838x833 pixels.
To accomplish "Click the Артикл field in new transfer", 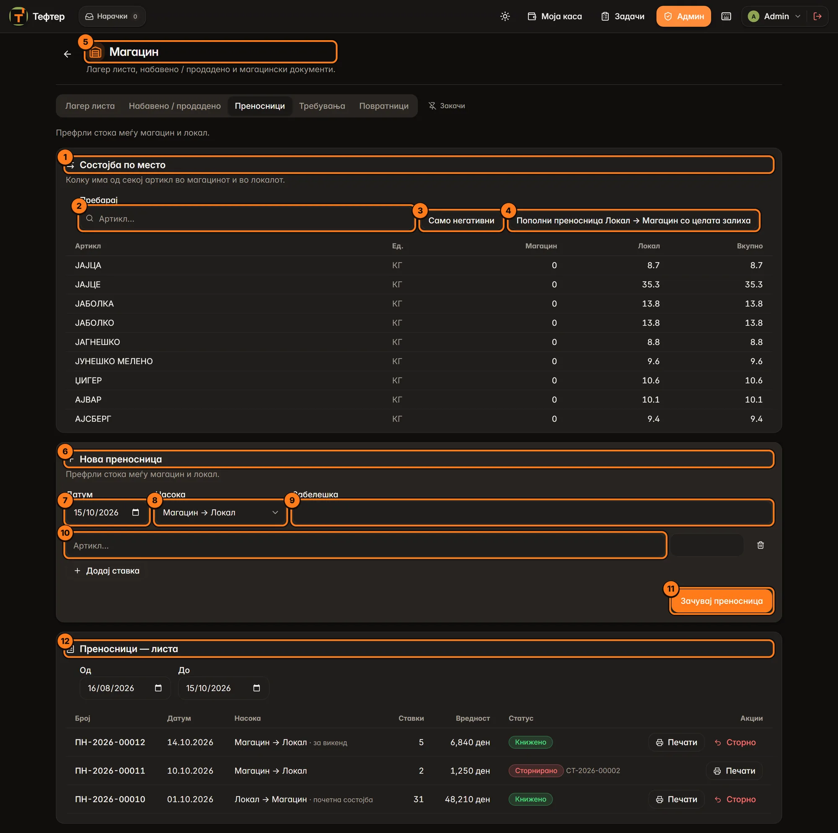I will 365,546.
